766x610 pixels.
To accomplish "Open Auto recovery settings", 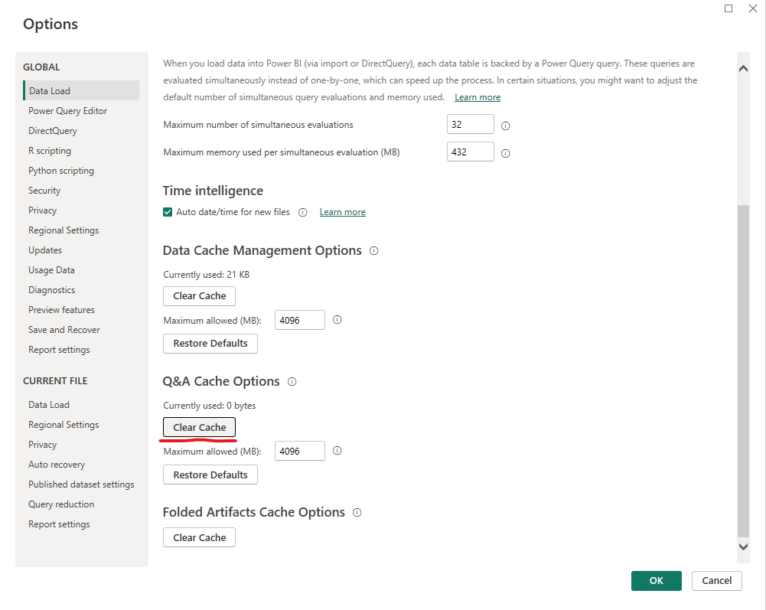I will 57,465.
